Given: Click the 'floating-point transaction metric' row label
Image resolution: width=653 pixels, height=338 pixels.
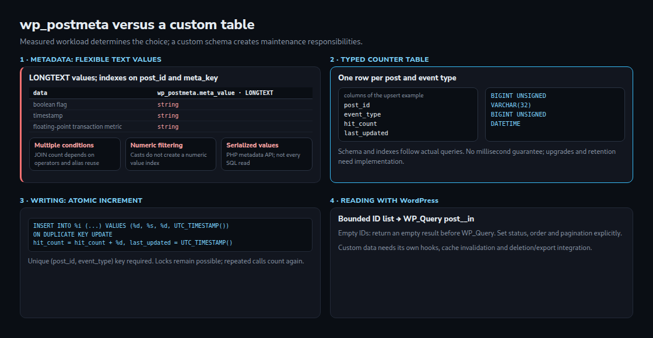Looking at the screenshot, I should click(78, 126).
